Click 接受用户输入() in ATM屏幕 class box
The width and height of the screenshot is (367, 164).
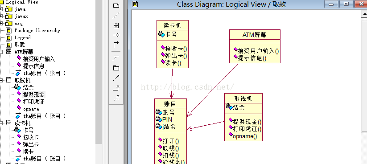pos(258,51)
